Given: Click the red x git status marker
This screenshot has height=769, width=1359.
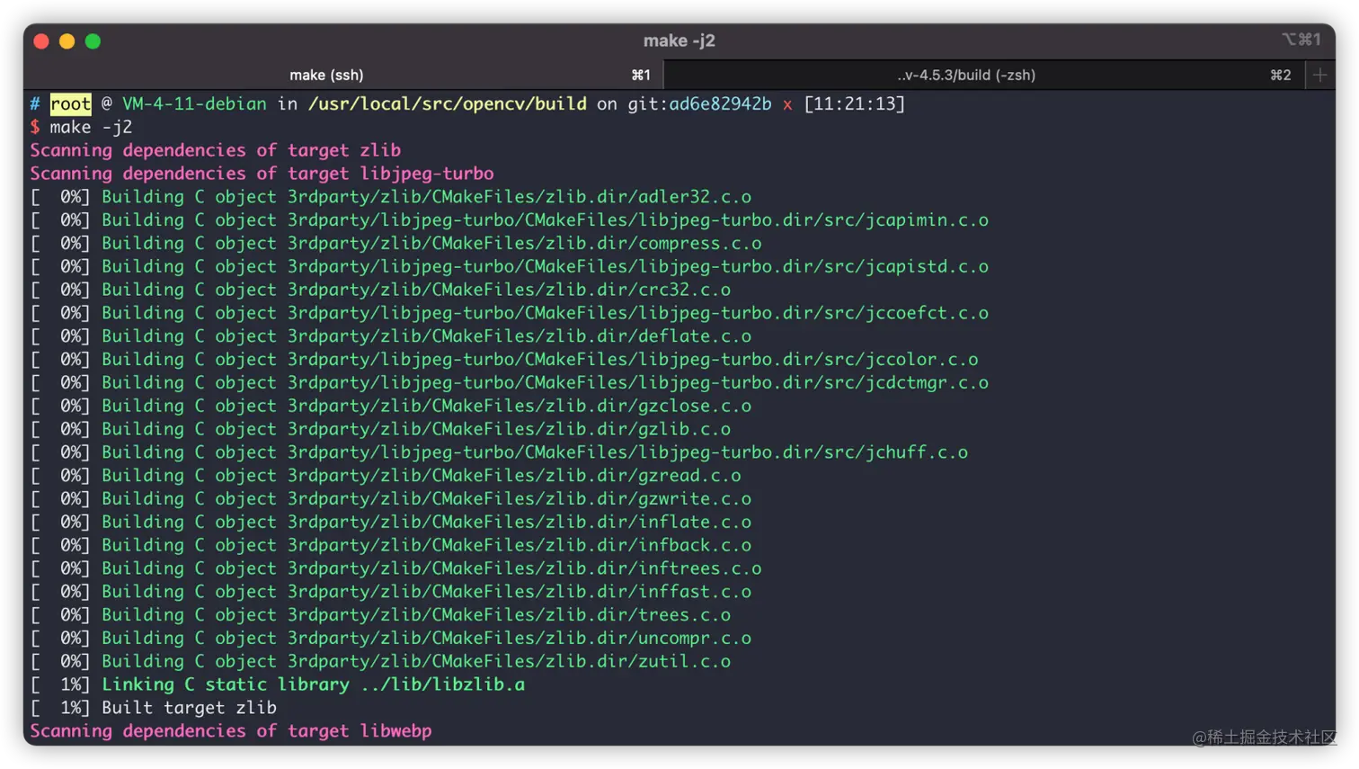Looking at the screenshot, I should 787,105.
